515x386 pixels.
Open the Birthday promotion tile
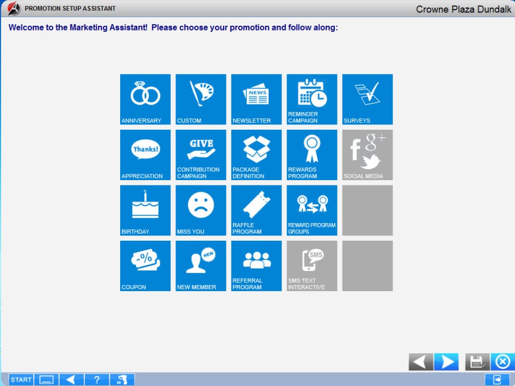pos(145,210)
